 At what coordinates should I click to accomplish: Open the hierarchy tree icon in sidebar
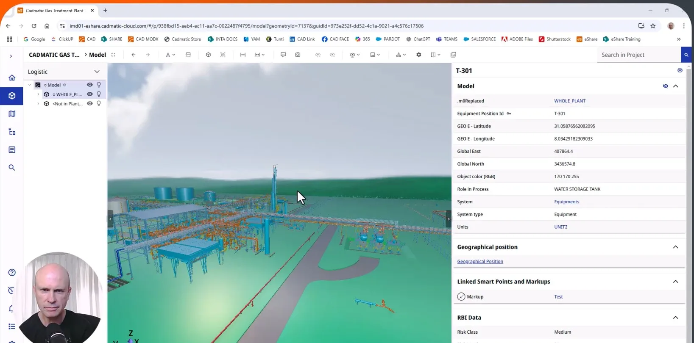click(12, 132)
